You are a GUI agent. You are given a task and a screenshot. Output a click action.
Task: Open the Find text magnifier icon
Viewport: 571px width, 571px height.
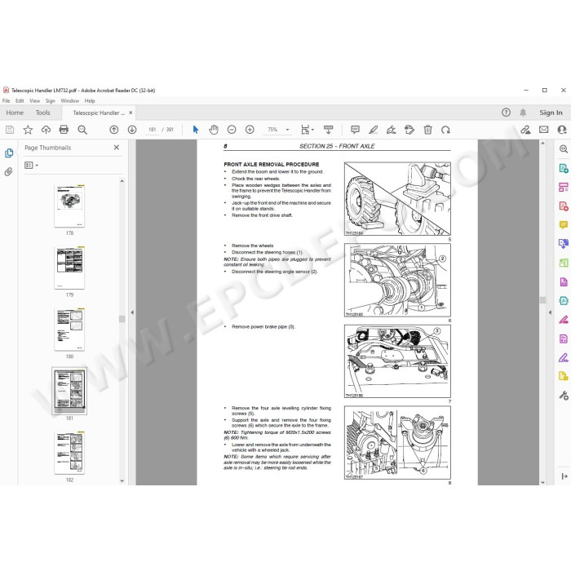[x=82, y=130]
